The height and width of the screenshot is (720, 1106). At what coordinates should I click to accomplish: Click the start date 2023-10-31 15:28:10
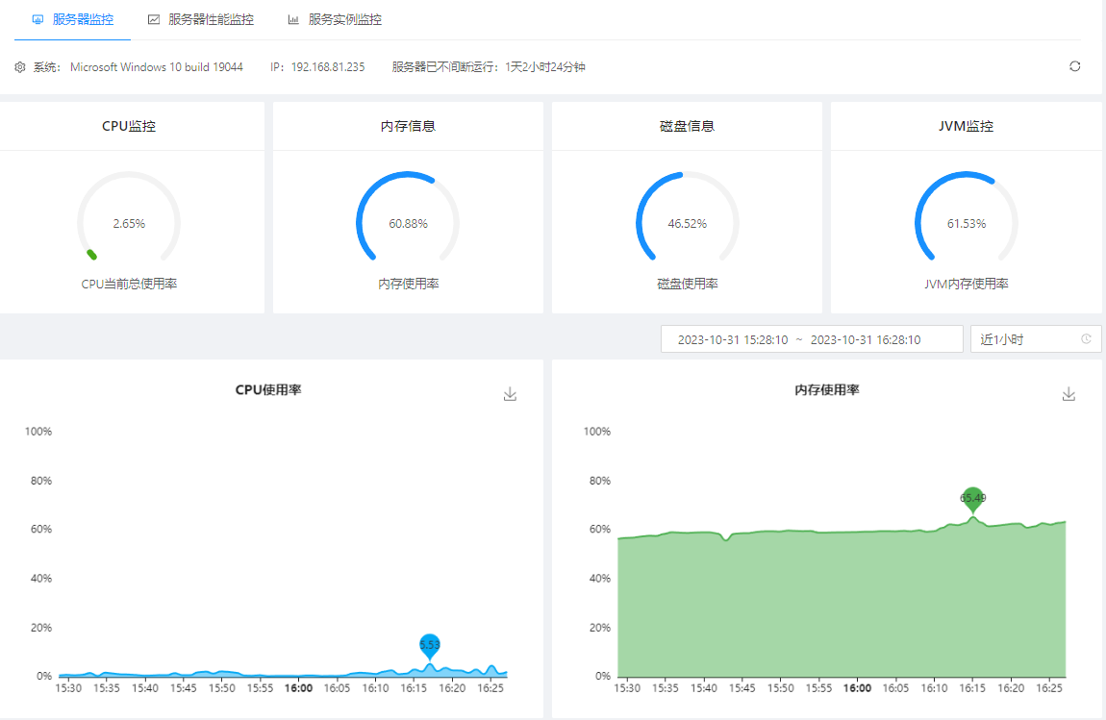[733, 339]
